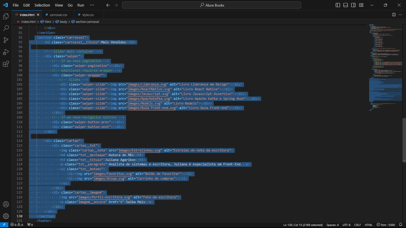Screen dimensions: 406x228
Task: Open the Extensions view
Action: (x=6, y=64)
